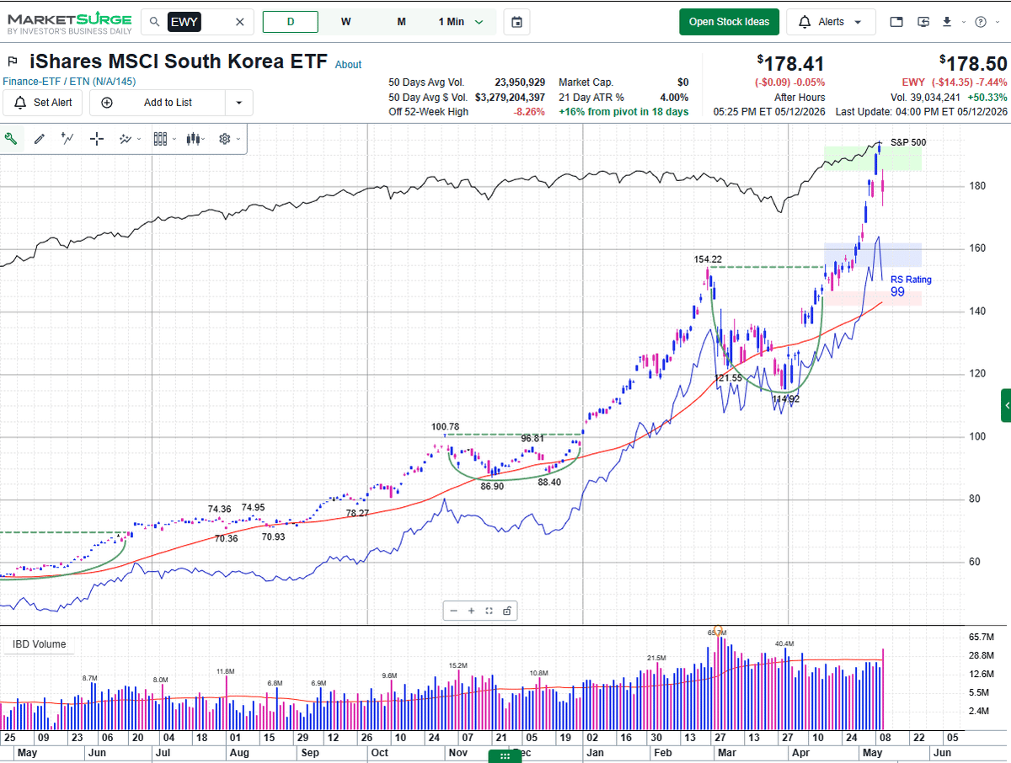Click the bottom panel drag handle

point(505,757)
